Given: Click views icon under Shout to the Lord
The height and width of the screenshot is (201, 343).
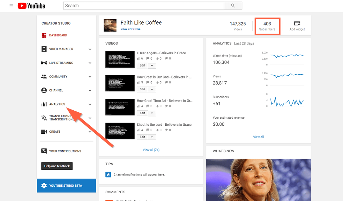Looking at the screenshot, I should click(138, 130).
